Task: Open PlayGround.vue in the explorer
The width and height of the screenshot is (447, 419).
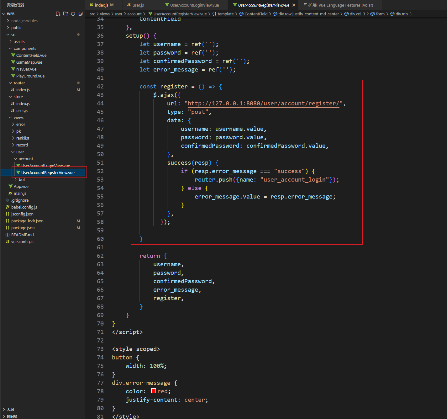Action: [30, 76]
